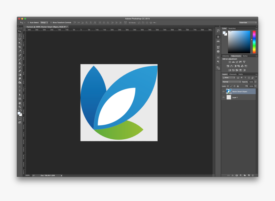Add layer style via fx icon
Screen dimensions: 275x201
tap(232, 175)
